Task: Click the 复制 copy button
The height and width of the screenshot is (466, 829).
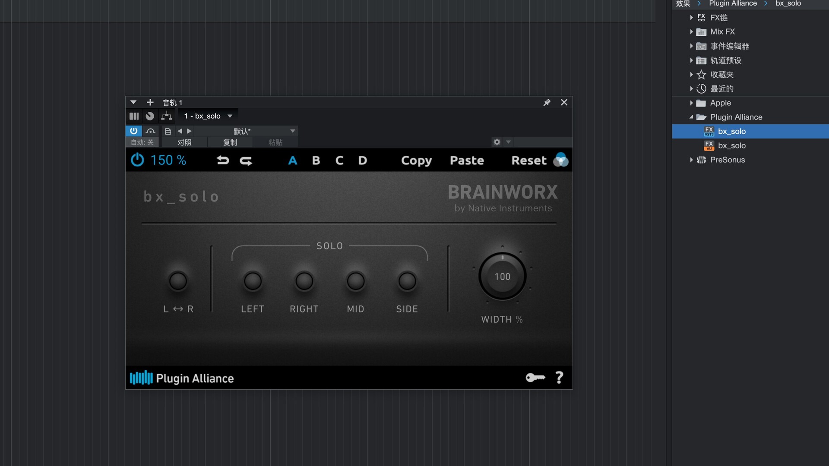Action: (230, 142)
